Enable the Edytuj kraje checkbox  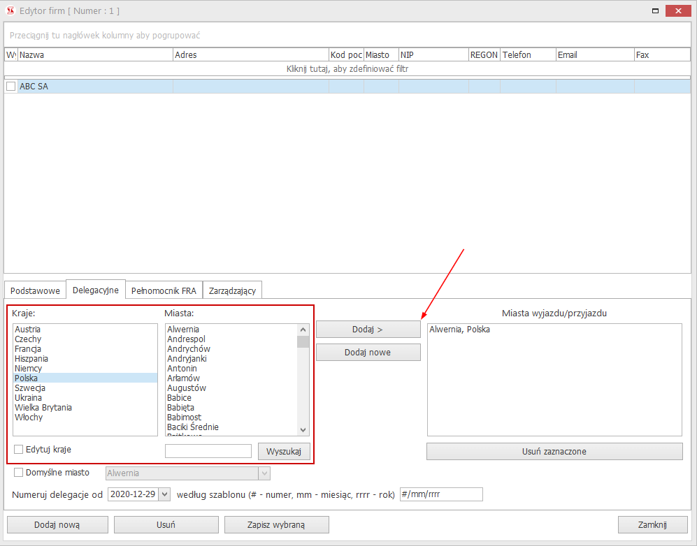tap(20, 450)
